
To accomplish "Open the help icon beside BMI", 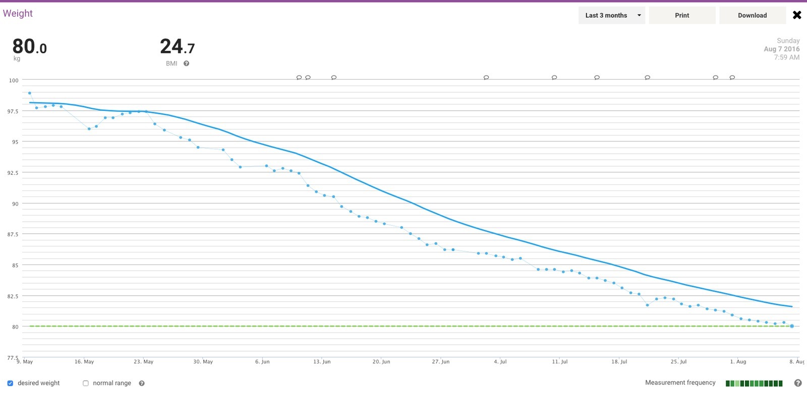I will coord(186,63).
